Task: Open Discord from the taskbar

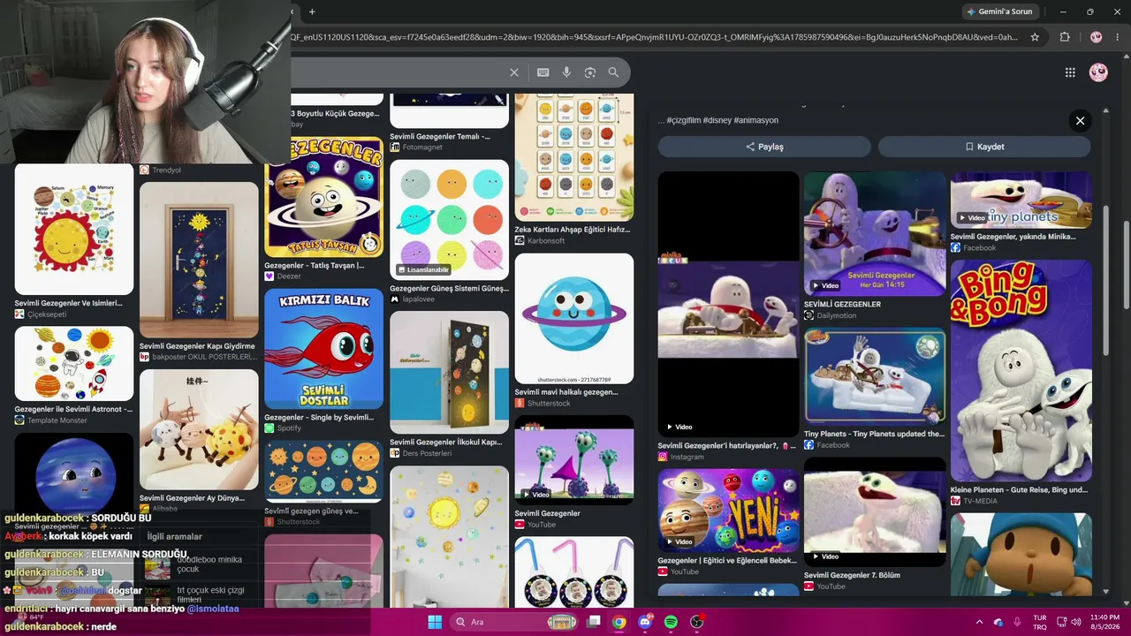Action: pyautogui.click(x=645, y=622)
